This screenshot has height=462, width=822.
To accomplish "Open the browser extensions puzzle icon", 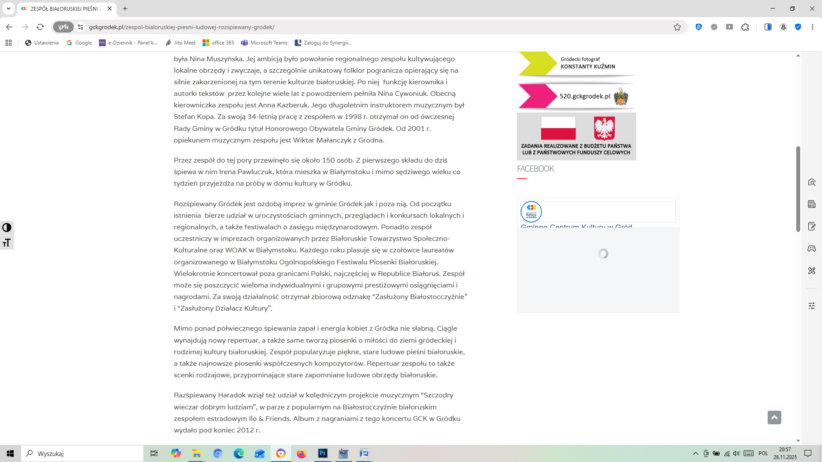I will 745,27.
